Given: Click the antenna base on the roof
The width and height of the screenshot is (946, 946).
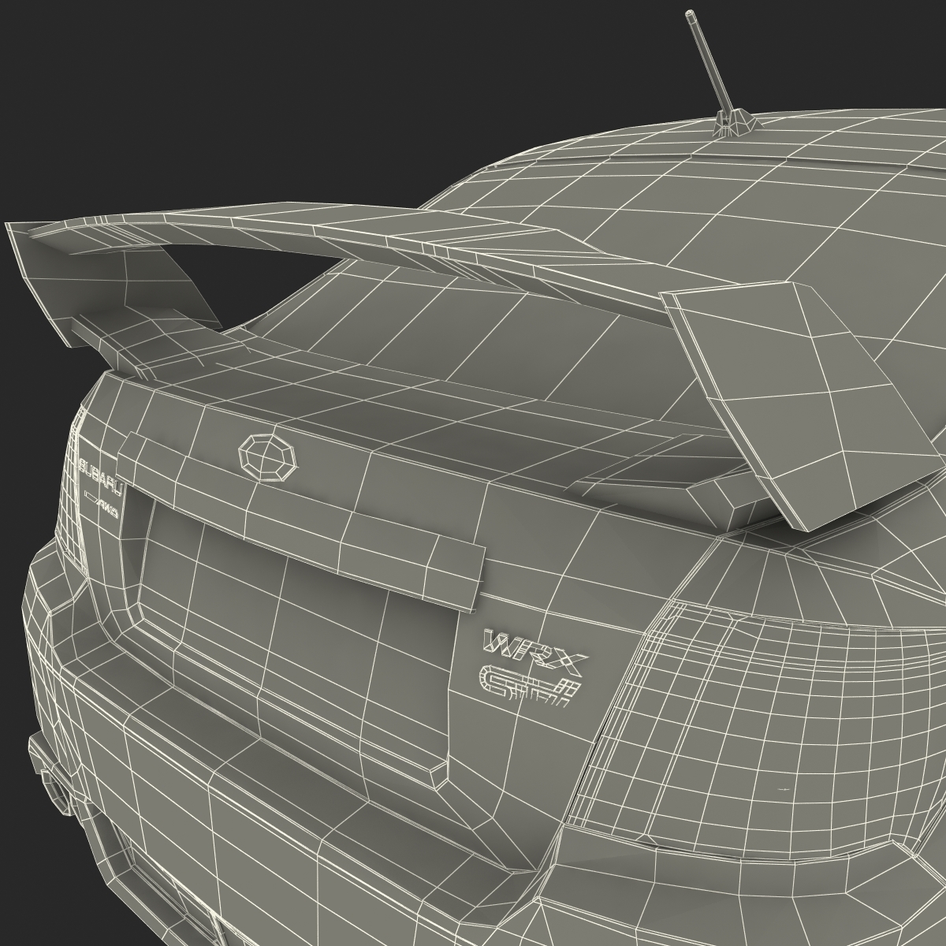Looking at the screenshot, I should tap(735, 125).
